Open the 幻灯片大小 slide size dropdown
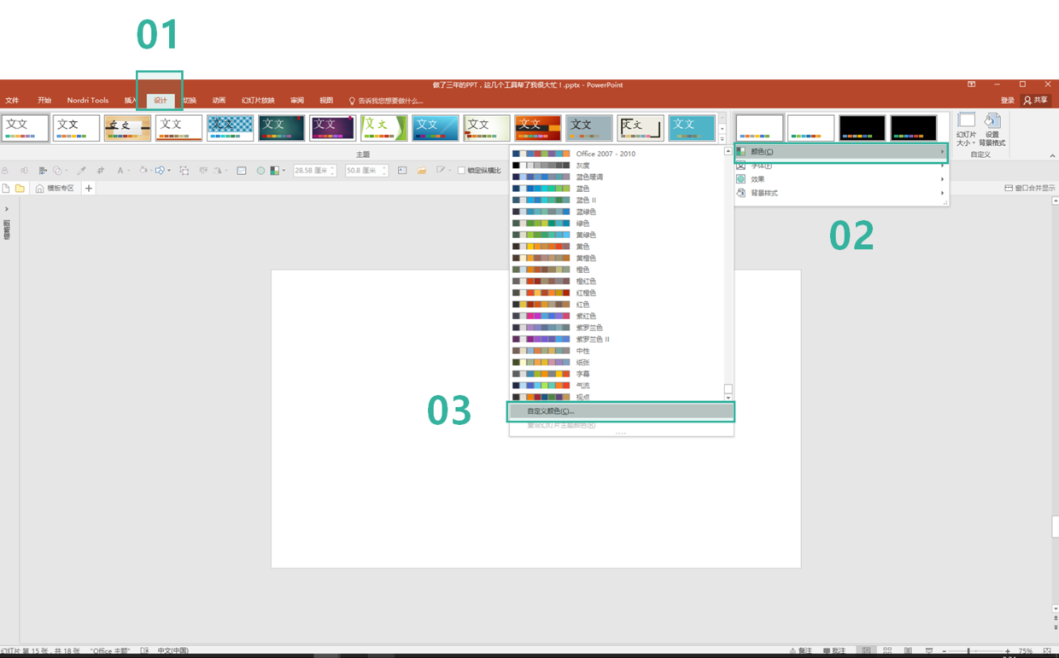 [x=966, y=130]
